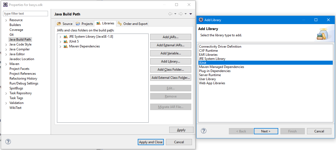Click Add External Class Folder button
Viewport: 336px width, 150px height.
(x=171, y=77)
